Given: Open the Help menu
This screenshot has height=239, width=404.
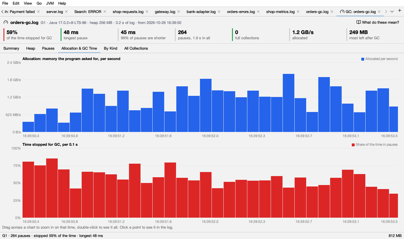Looking at the screenshot, I should (x=62, y=3).
